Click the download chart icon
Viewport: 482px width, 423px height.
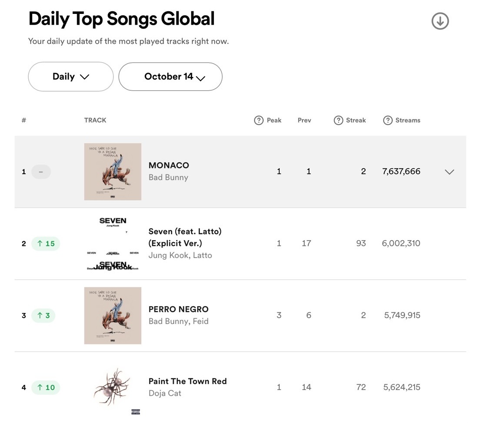pyautogui.click(x=440, y=21)
